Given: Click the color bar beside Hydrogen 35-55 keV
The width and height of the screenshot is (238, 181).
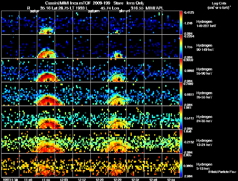Looking at the screenshot, I should point(181,94).
